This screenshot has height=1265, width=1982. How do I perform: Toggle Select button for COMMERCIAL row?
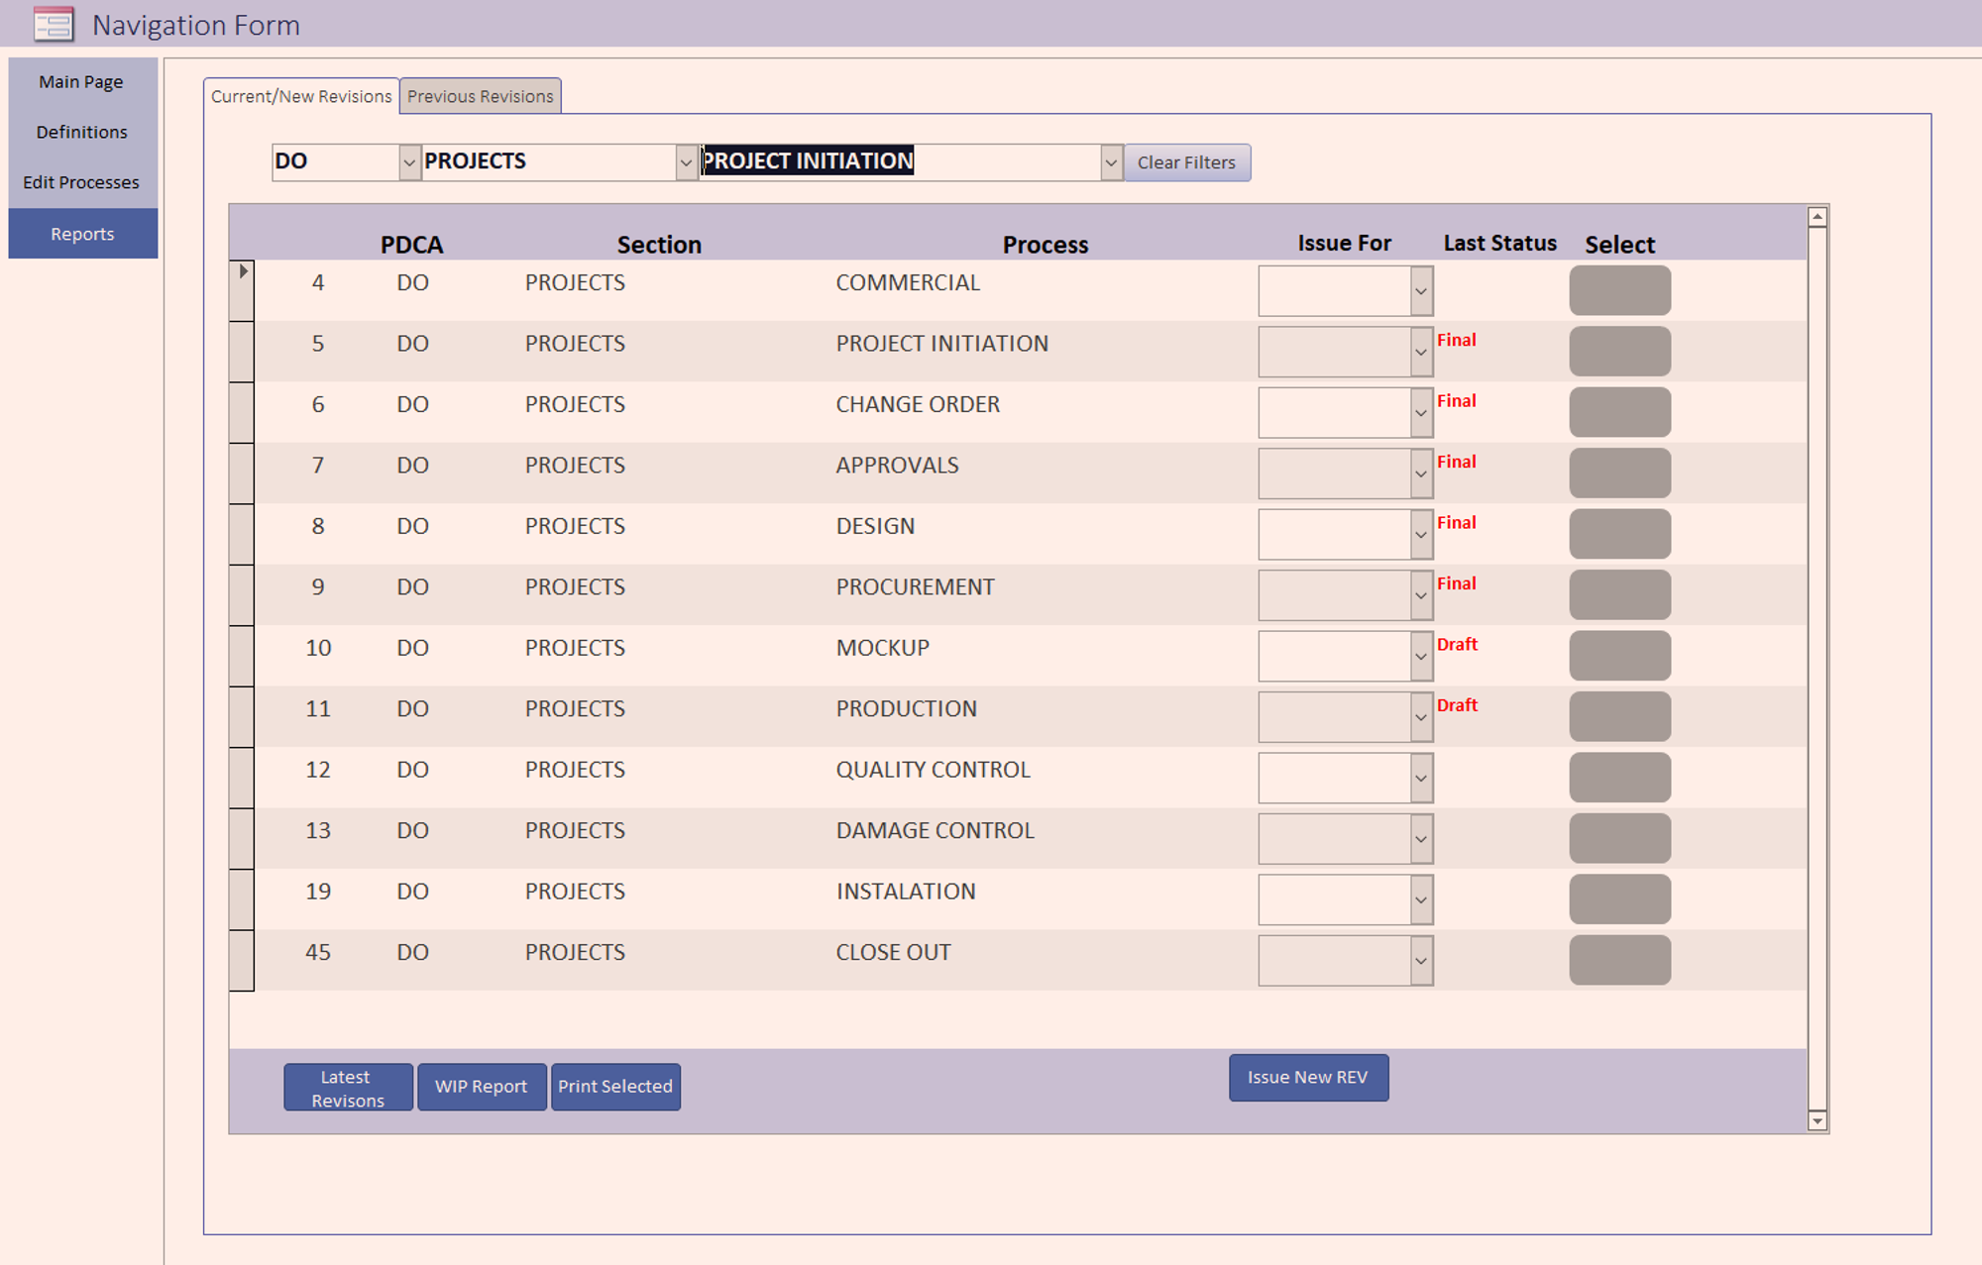tap(1619, 290)
